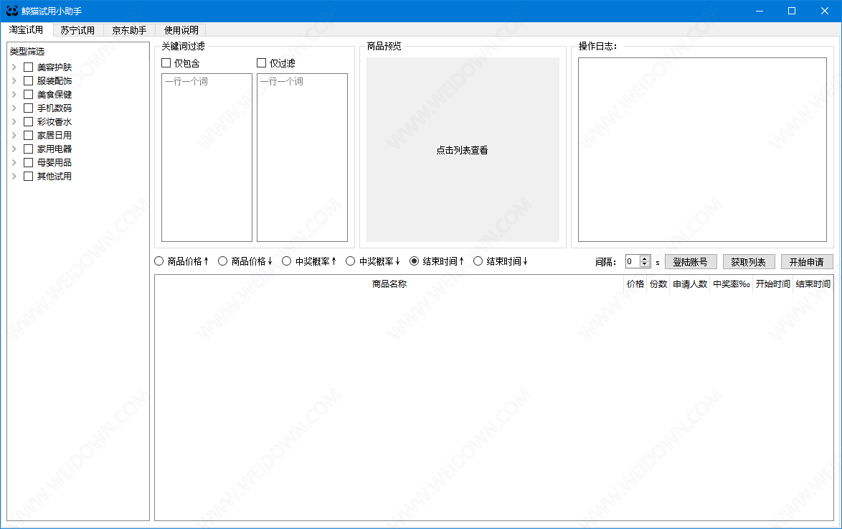
Task: Click the 商品名称 column header
Action: point(389,284)
